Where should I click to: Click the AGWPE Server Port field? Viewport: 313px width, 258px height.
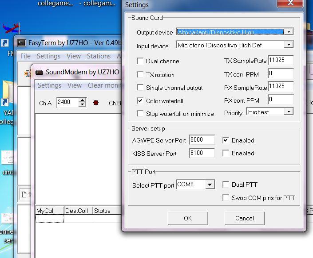point(202,140)
